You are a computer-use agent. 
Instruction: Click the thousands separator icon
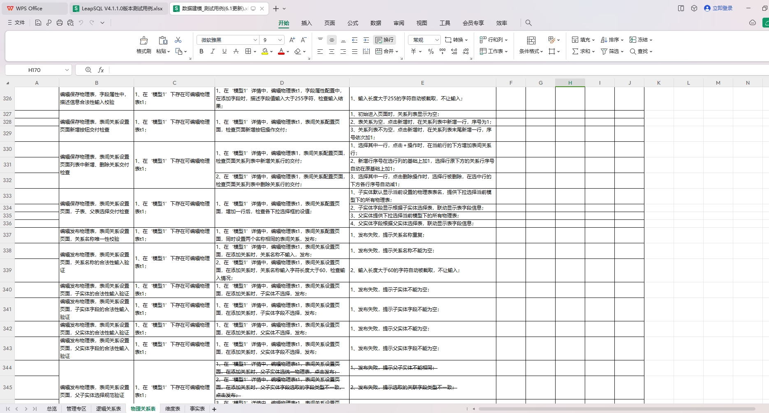point(442,51)
